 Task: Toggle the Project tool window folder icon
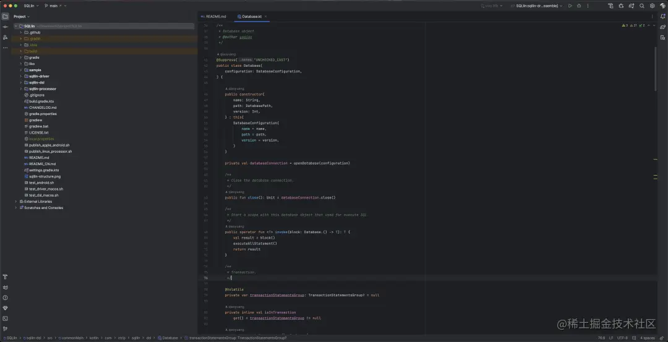[x=5, y=16]
